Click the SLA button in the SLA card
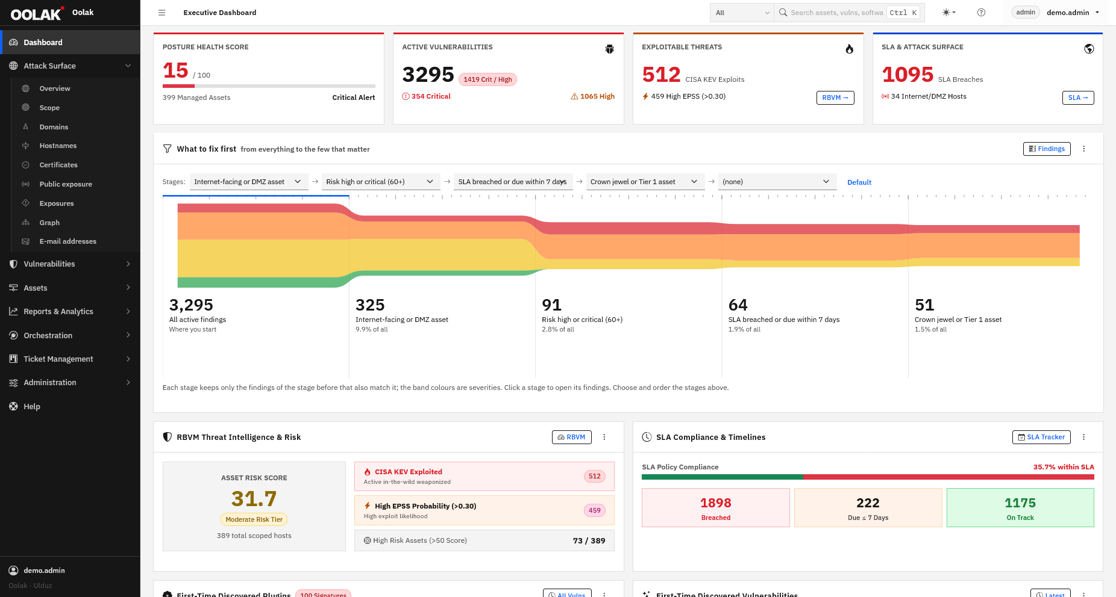 click(1078, 97)
